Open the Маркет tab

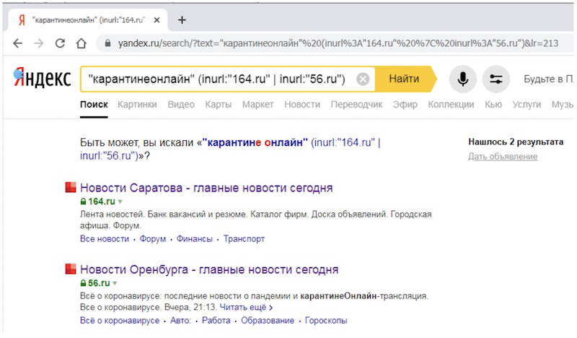[x=257, y=105]
